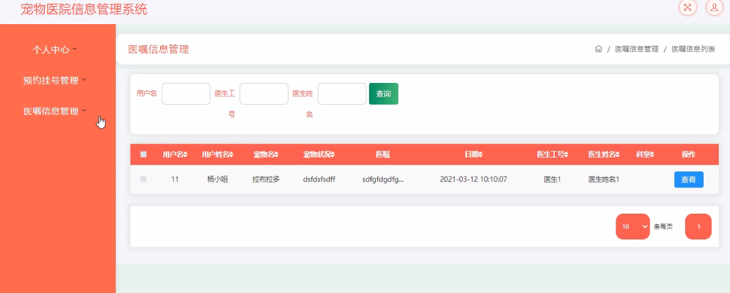The width and height of the screenshot is (730, 293).
Task: Expand the 医嘱信息管理 sidebar menu
Action: point(55,111)
